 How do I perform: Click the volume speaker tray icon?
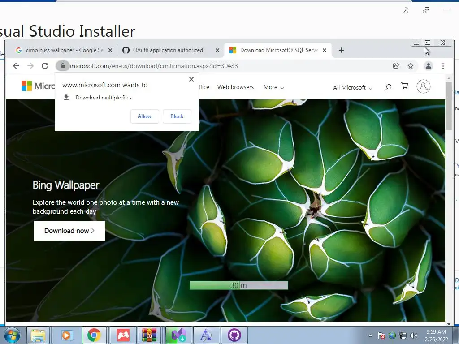(x=414, y=335)
